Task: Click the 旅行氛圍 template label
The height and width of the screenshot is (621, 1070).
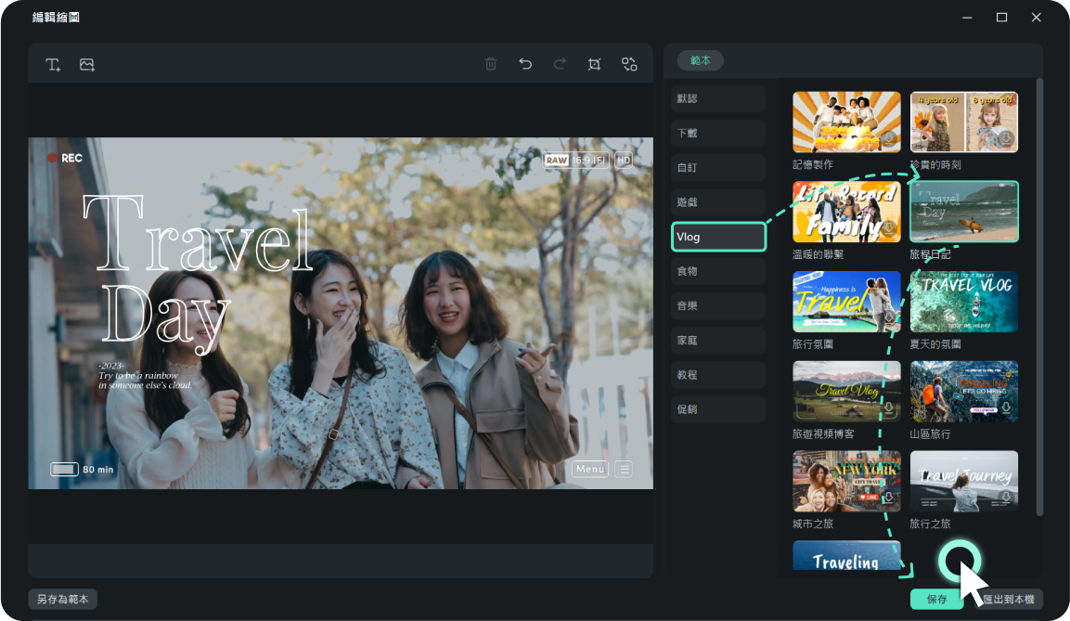Action: (812, 344)
